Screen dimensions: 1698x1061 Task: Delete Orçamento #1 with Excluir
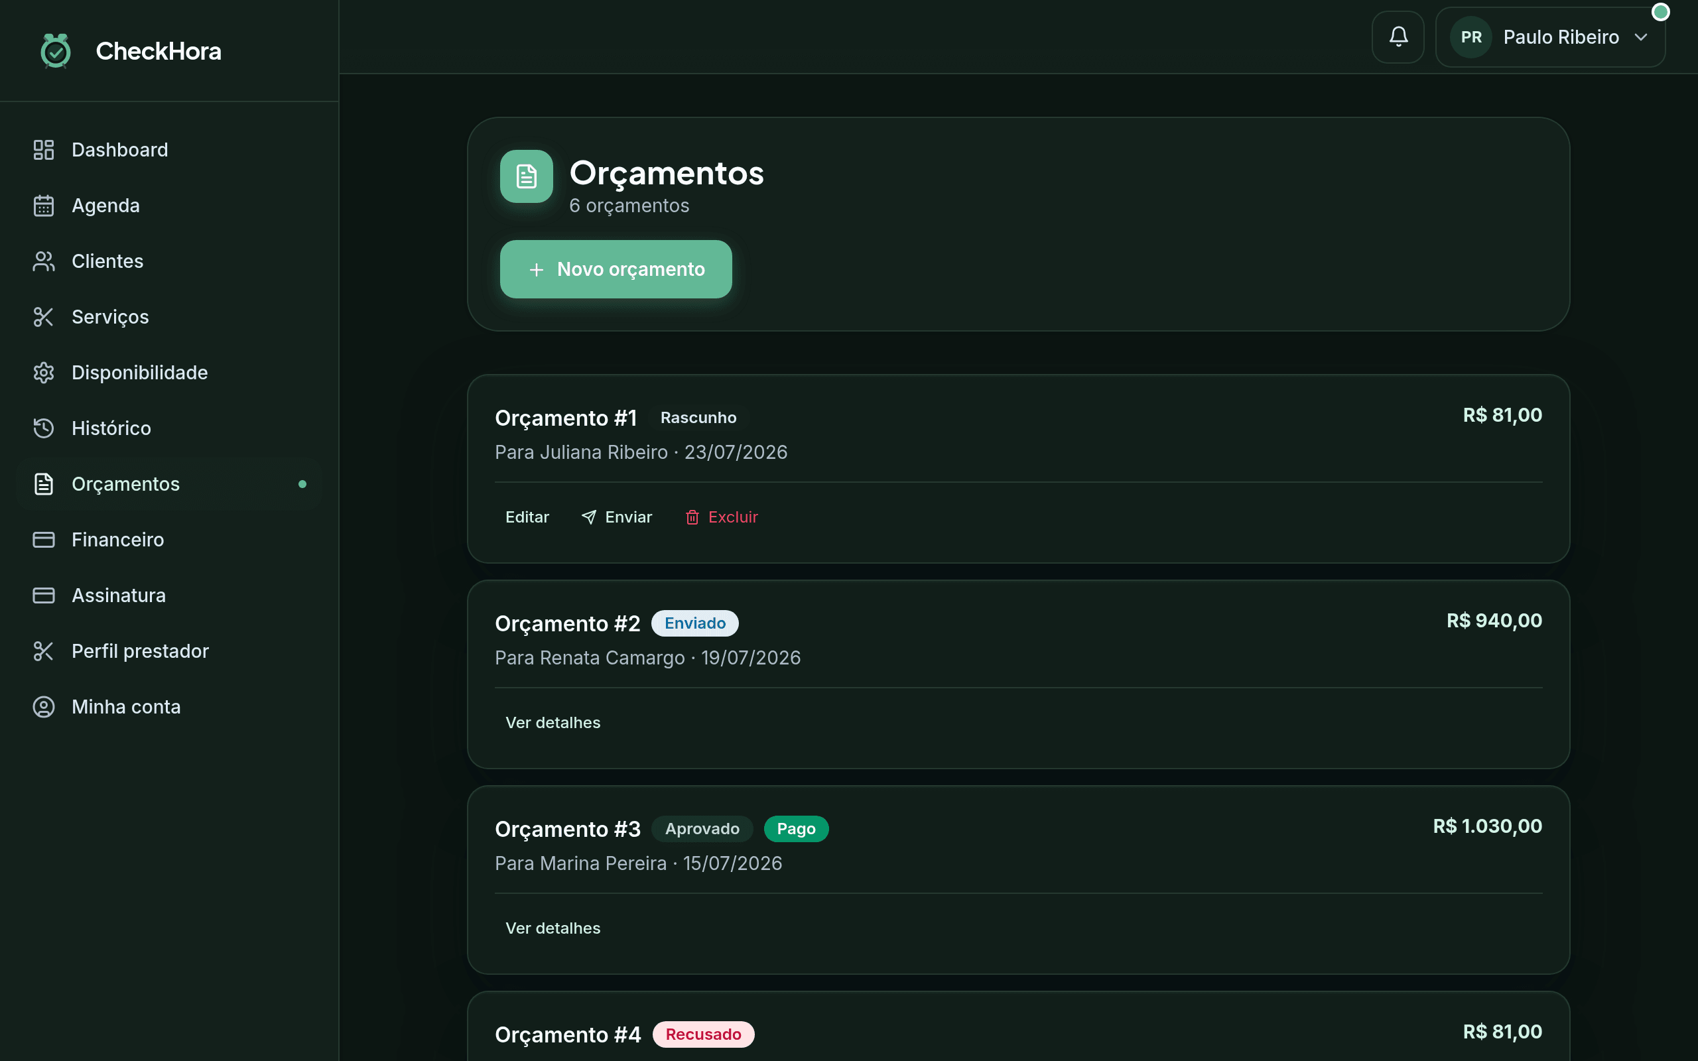pos(721,517)
